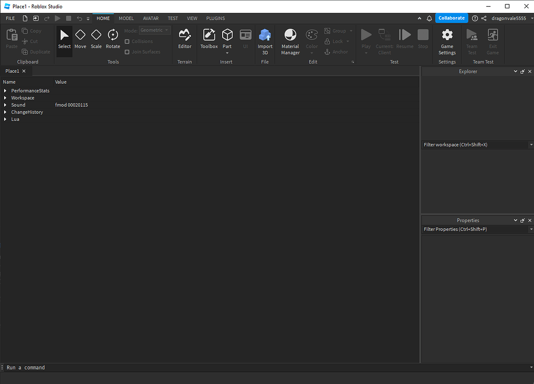This screenshot has width=534, height=384.
Task: Open the Part dropdown arrow
Action: (x=227, y=53)
